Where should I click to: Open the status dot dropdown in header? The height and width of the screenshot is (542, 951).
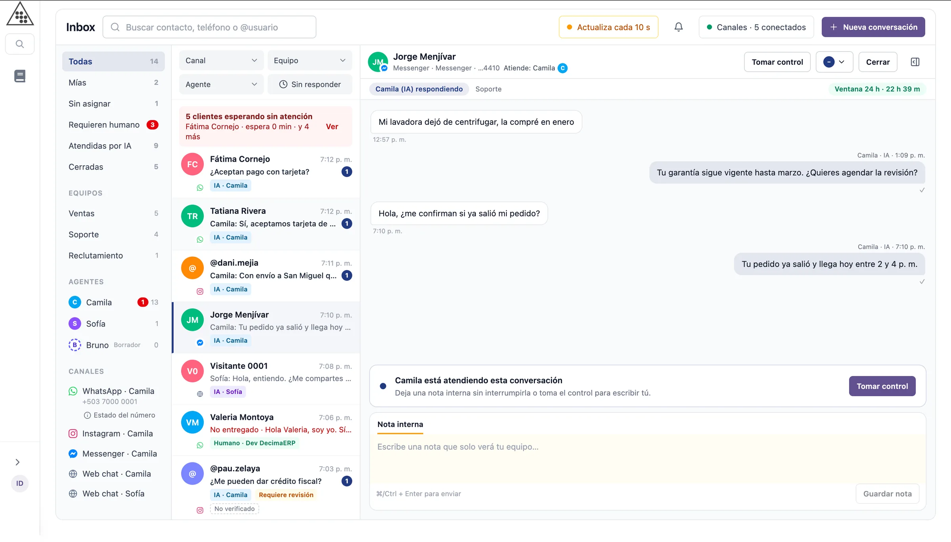click(834, 62)
